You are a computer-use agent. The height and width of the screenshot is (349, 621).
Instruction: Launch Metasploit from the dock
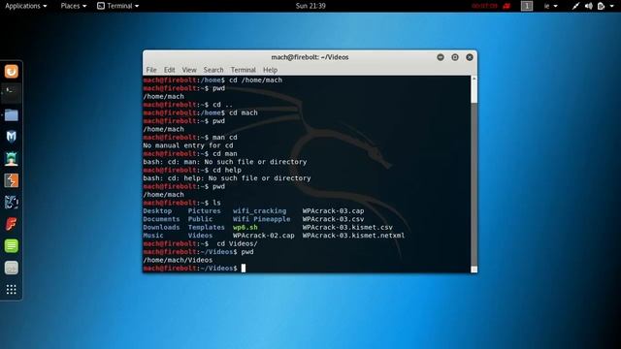click(11, 137)
